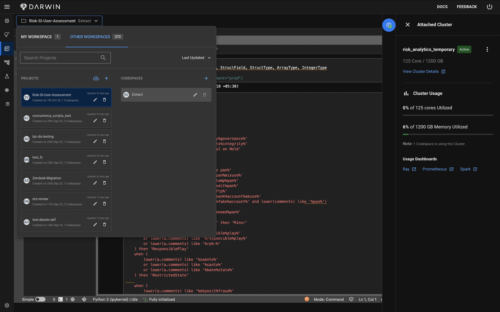Edit the Risk-SI-User-Assessment project
The width and height of the screenshot is (500, 312).
coord(95,100)
